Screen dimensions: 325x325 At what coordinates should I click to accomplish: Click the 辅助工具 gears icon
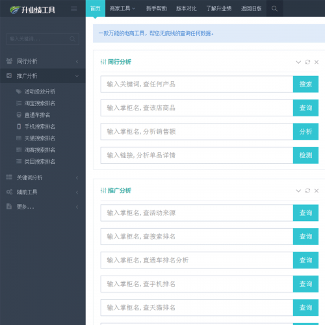(x=9, y=192)
